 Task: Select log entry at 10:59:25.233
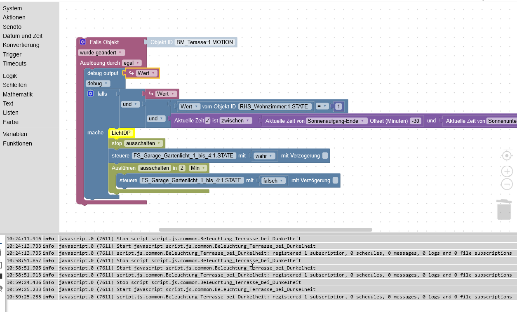(261, 289)
